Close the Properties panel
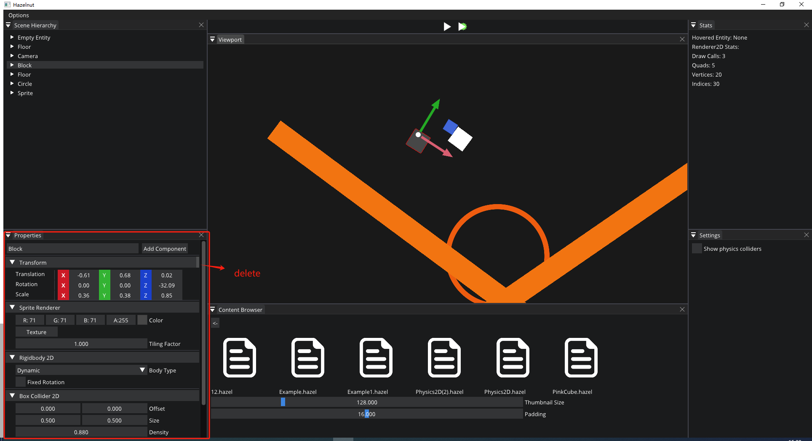 click(201, 235)
